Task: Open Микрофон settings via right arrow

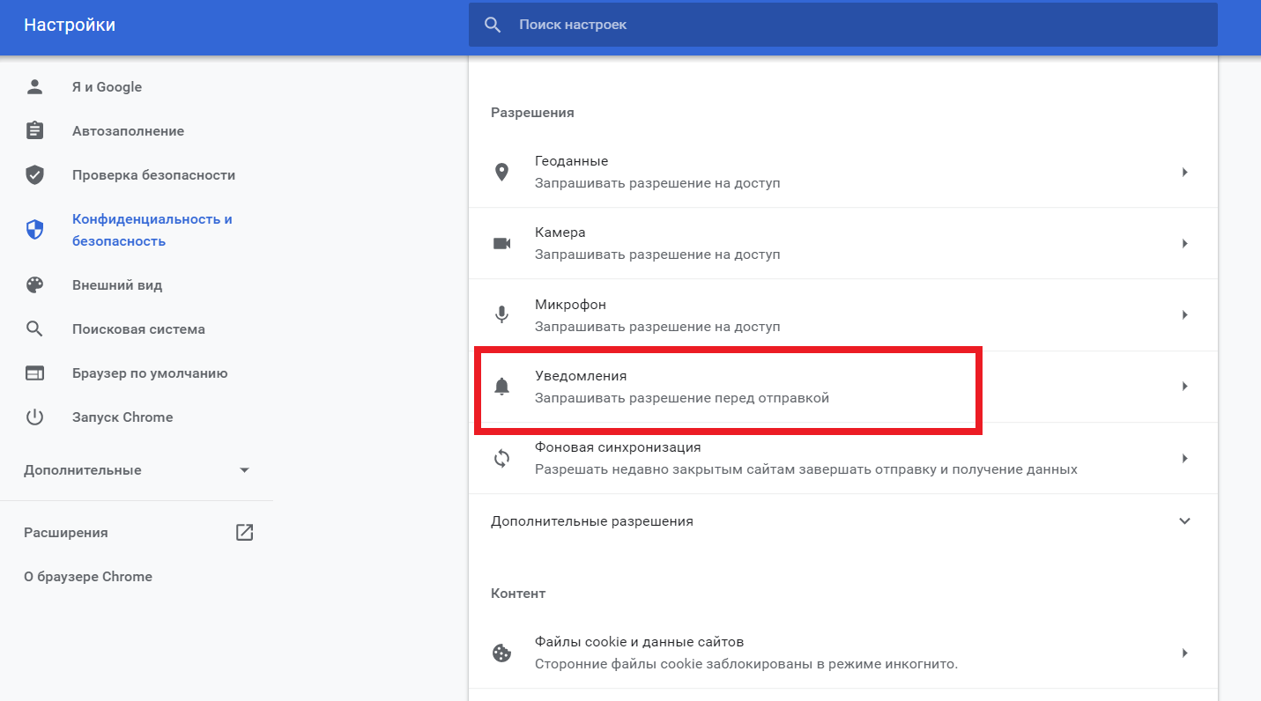Action: click(1184, 314)
